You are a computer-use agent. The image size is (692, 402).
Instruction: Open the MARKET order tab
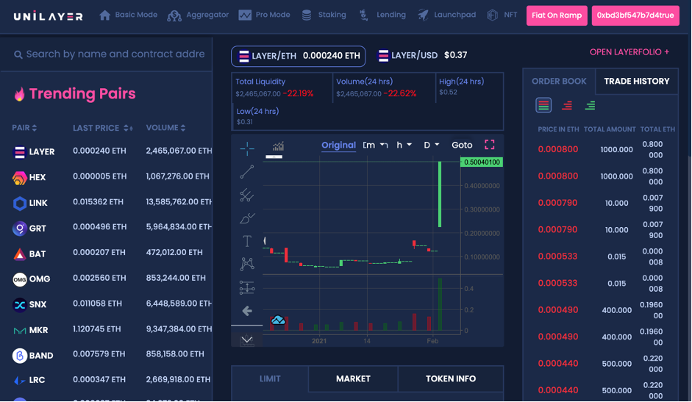[x=353, y=378]
